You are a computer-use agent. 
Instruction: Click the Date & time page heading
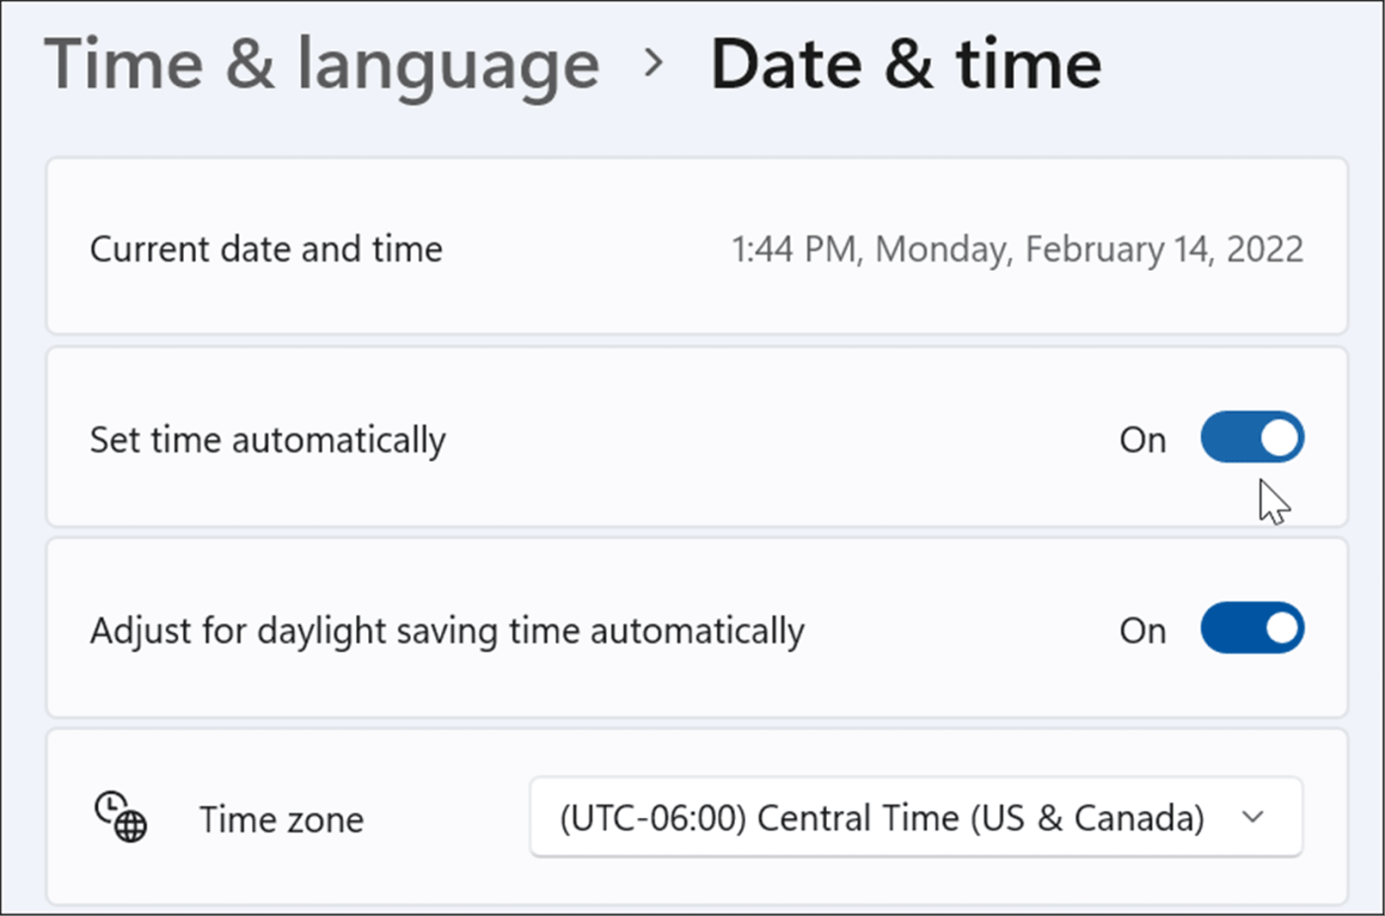pyautogui.click(x=905, y=65)
